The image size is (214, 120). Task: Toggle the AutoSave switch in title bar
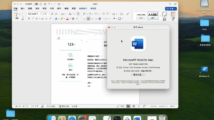(36, 4)
